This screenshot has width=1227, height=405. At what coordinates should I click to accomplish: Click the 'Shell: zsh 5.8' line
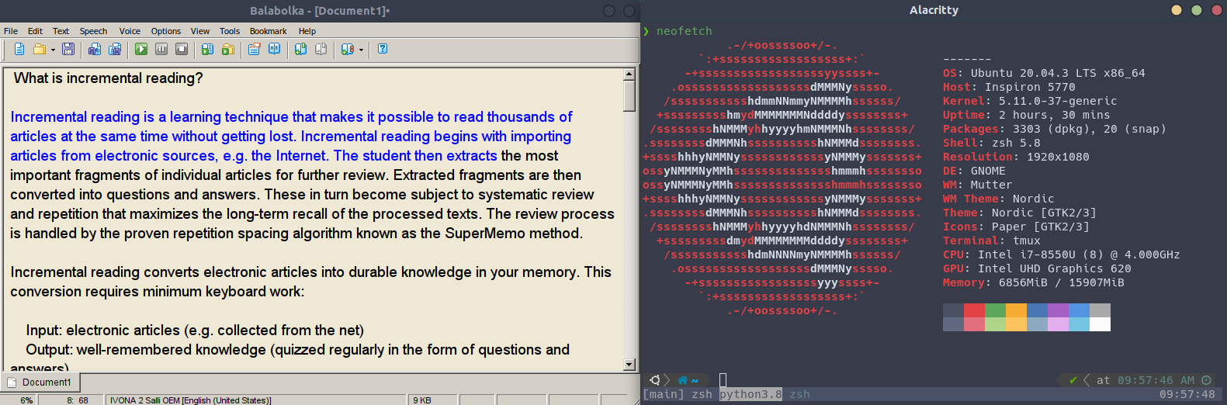(992, 143)
